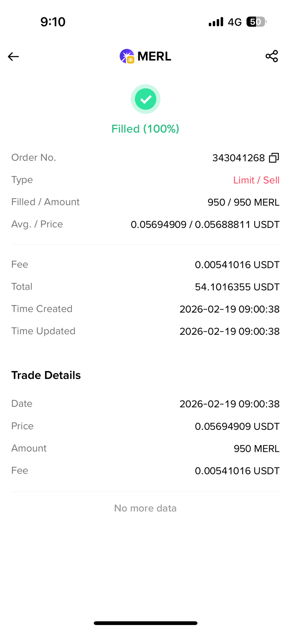Viewport: 291px width, 631px height.
Task: Tap the home indicator bar
Action: pyautogui.click(x=145, y=623)
